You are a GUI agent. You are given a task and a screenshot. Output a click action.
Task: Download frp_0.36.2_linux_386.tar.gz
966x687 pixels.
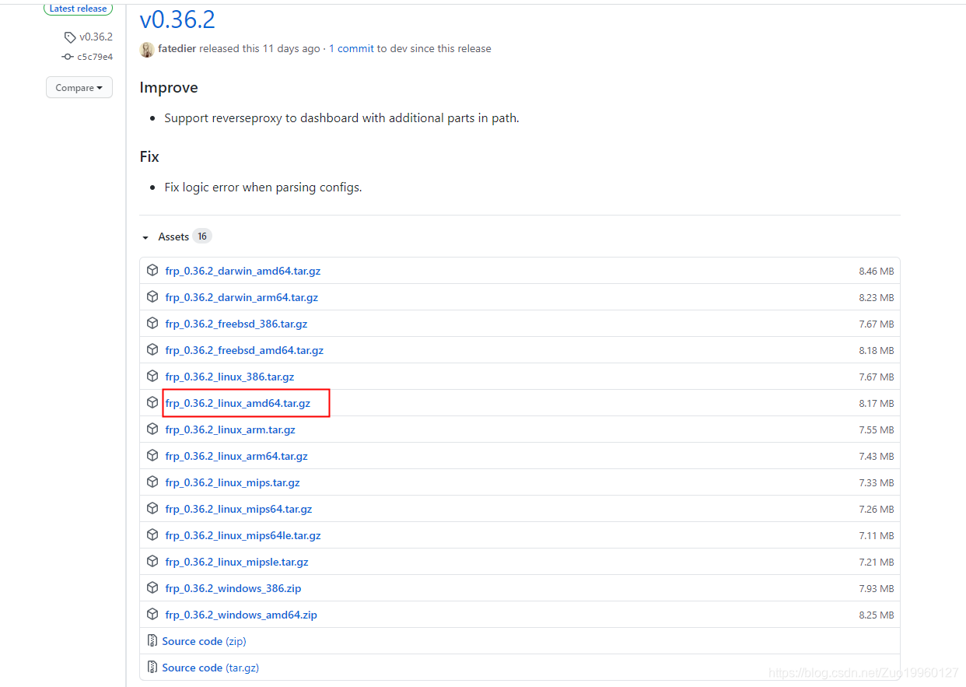pyautogui.click(x=229, y=377)
